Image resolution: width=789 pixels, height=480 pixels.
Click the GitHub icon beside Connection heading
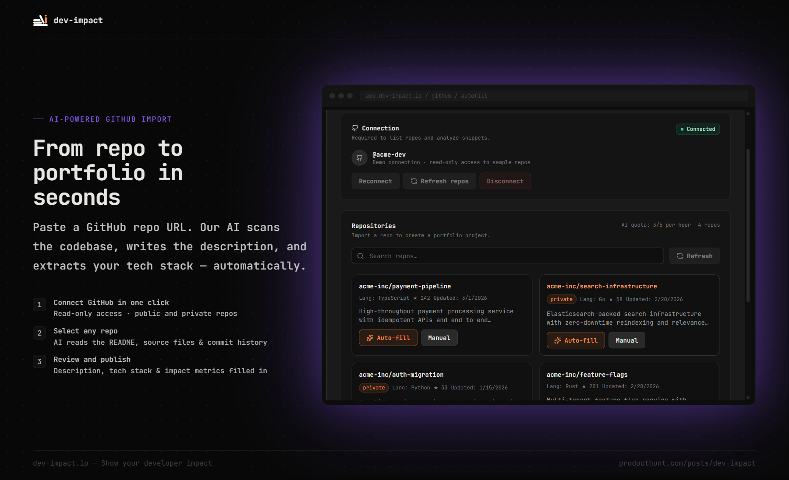tap(355, 128)
